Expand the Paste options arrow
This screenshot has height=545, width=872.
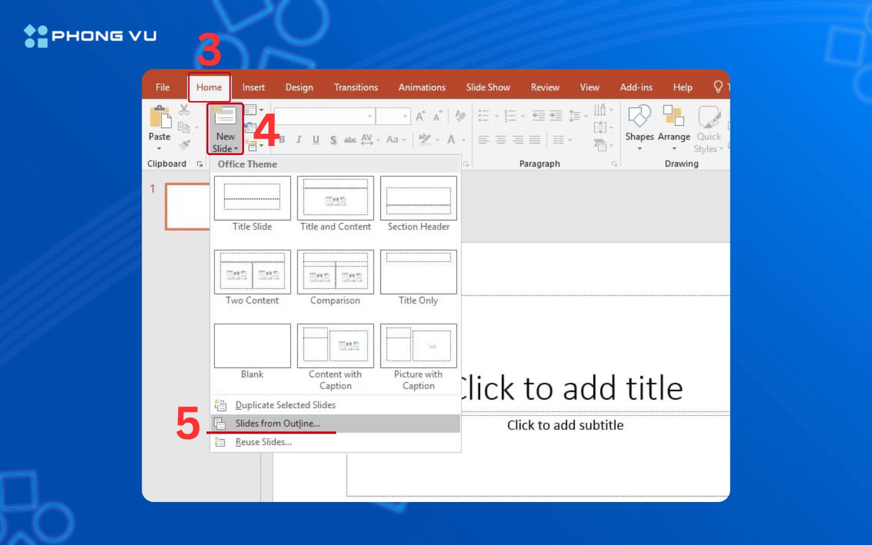point(159,148)
